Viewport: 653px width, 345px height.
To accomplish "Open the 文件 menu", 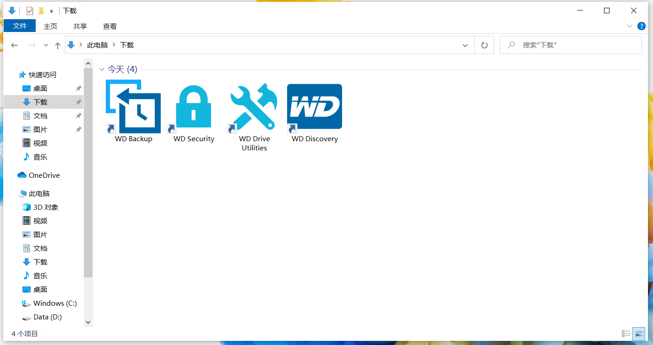I will pos(19,26).
